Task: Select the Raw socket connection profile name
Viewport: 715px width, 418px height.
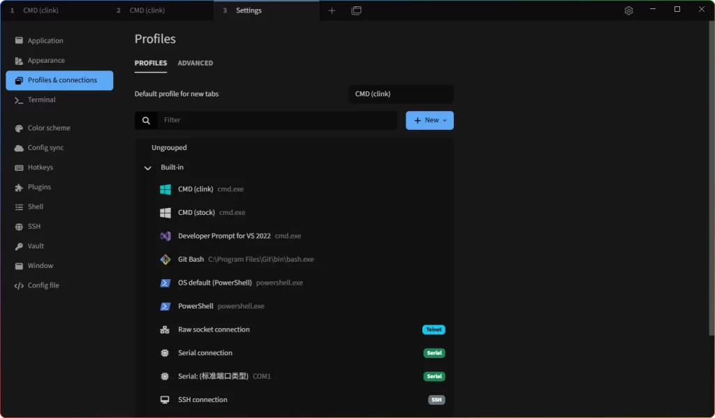Action: (214, 329)
